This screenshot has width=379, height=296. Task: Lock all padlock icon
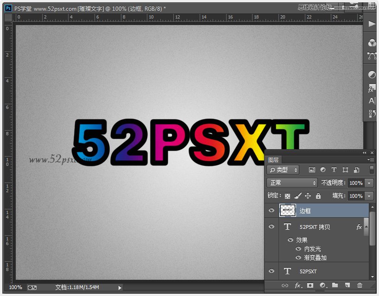tap(318, 196)
